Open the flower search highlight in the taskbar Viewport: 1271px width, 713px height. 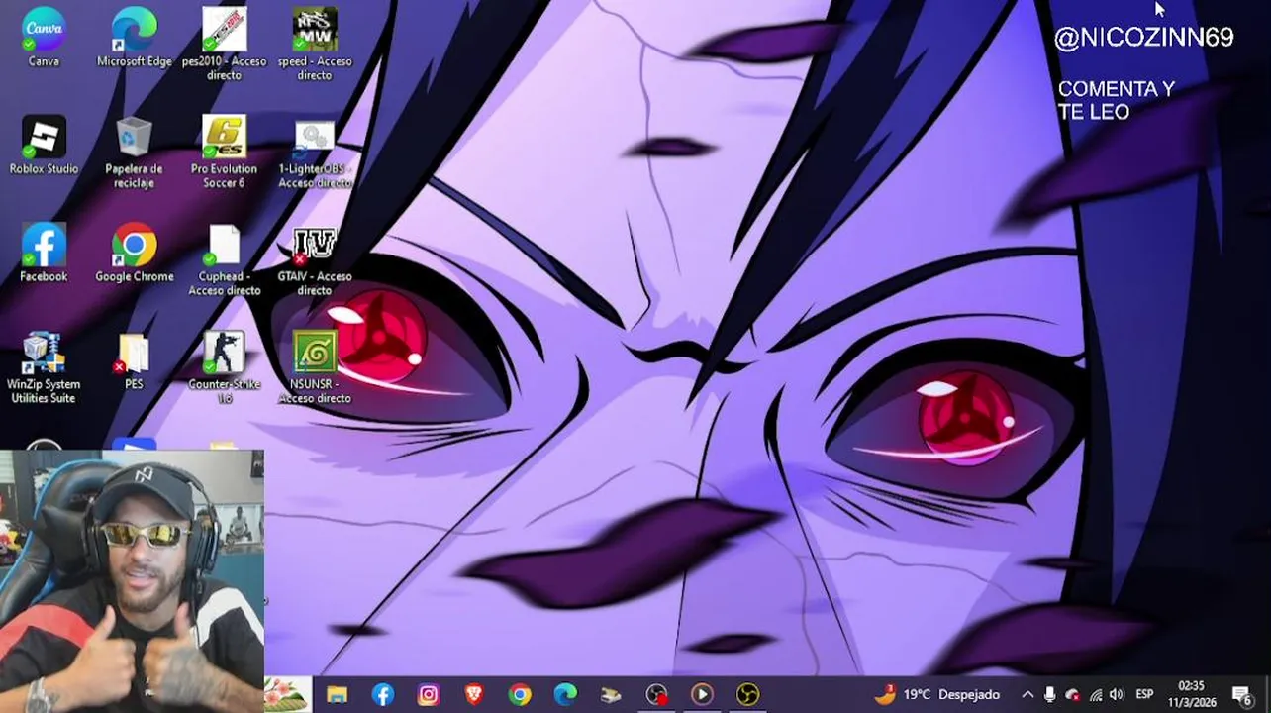click(288, 694)
